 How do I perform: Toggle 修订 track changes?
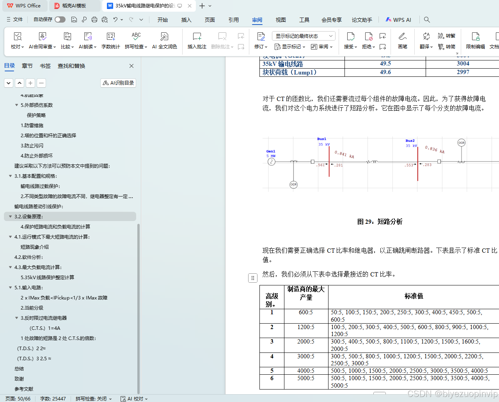[261, 41]
